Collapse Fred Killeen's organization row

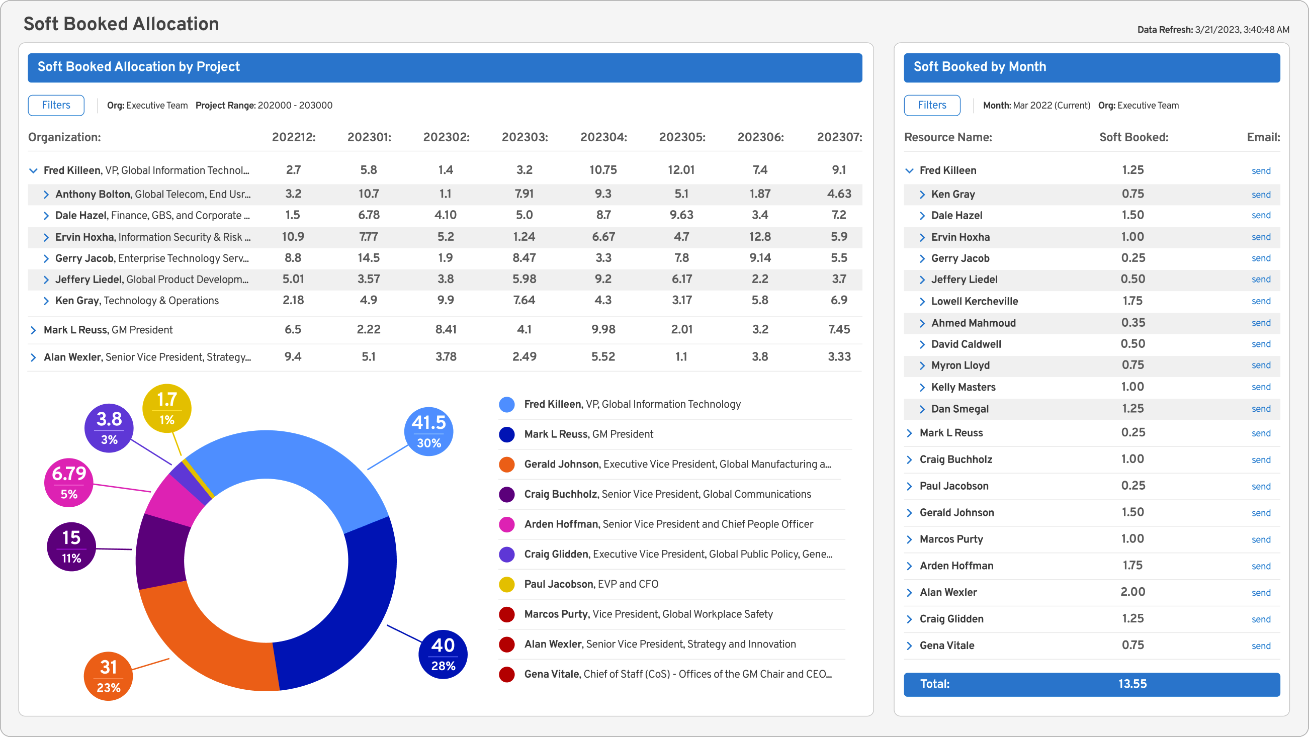click(x=34, y=170)
